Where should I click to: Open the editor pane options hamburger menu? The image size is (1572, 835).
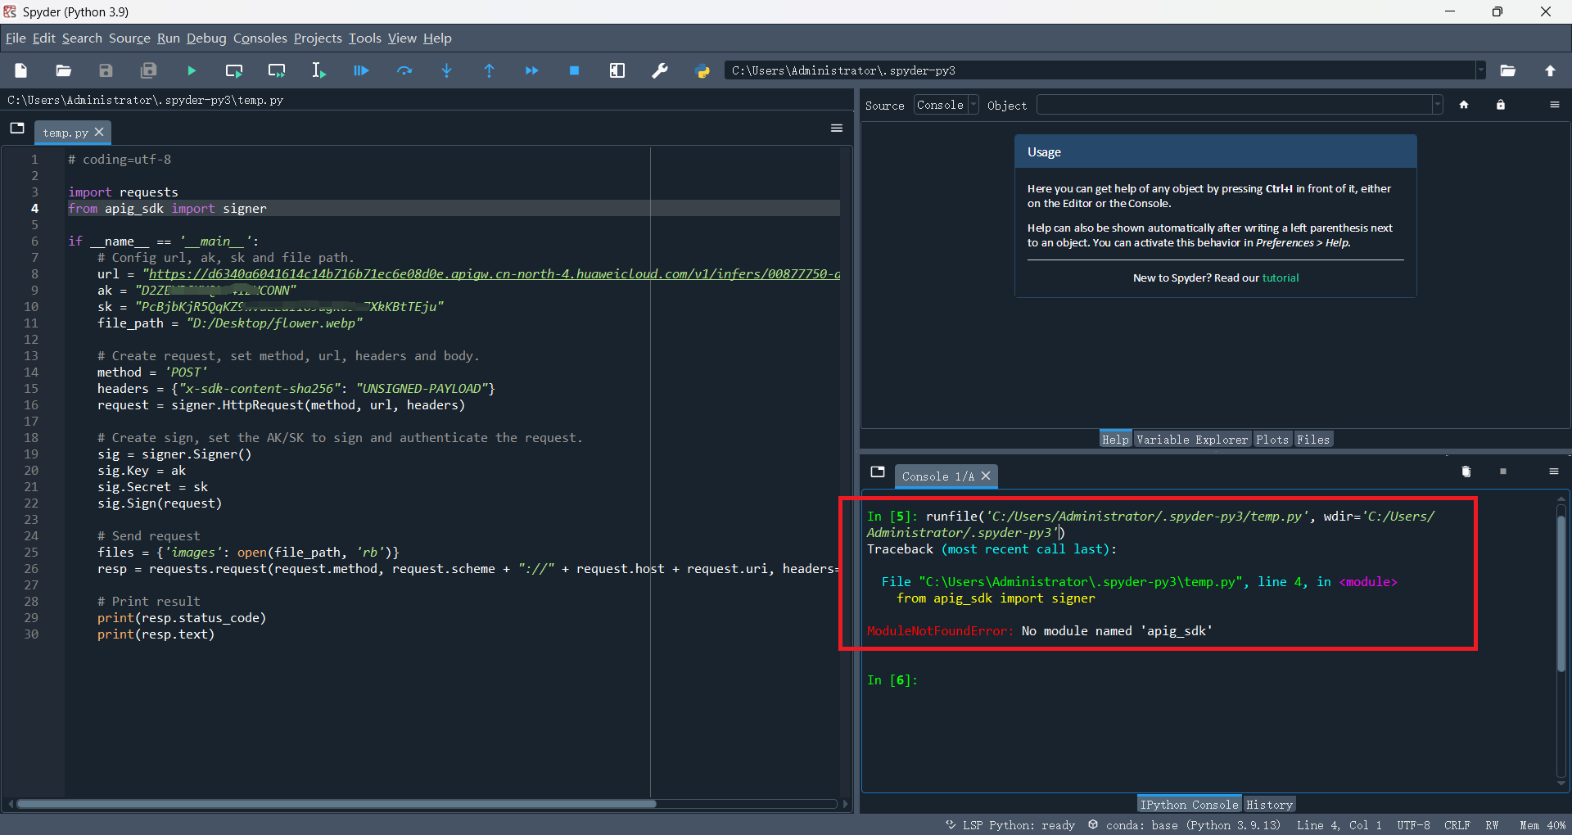tap(836, 129)
